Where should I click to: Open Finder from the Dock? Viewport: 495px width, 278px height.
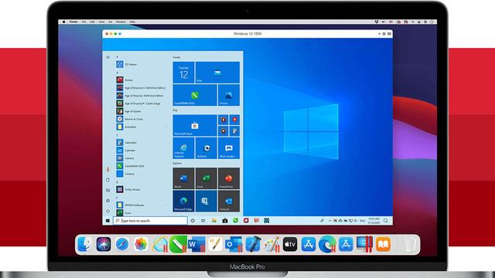point(84,244)
